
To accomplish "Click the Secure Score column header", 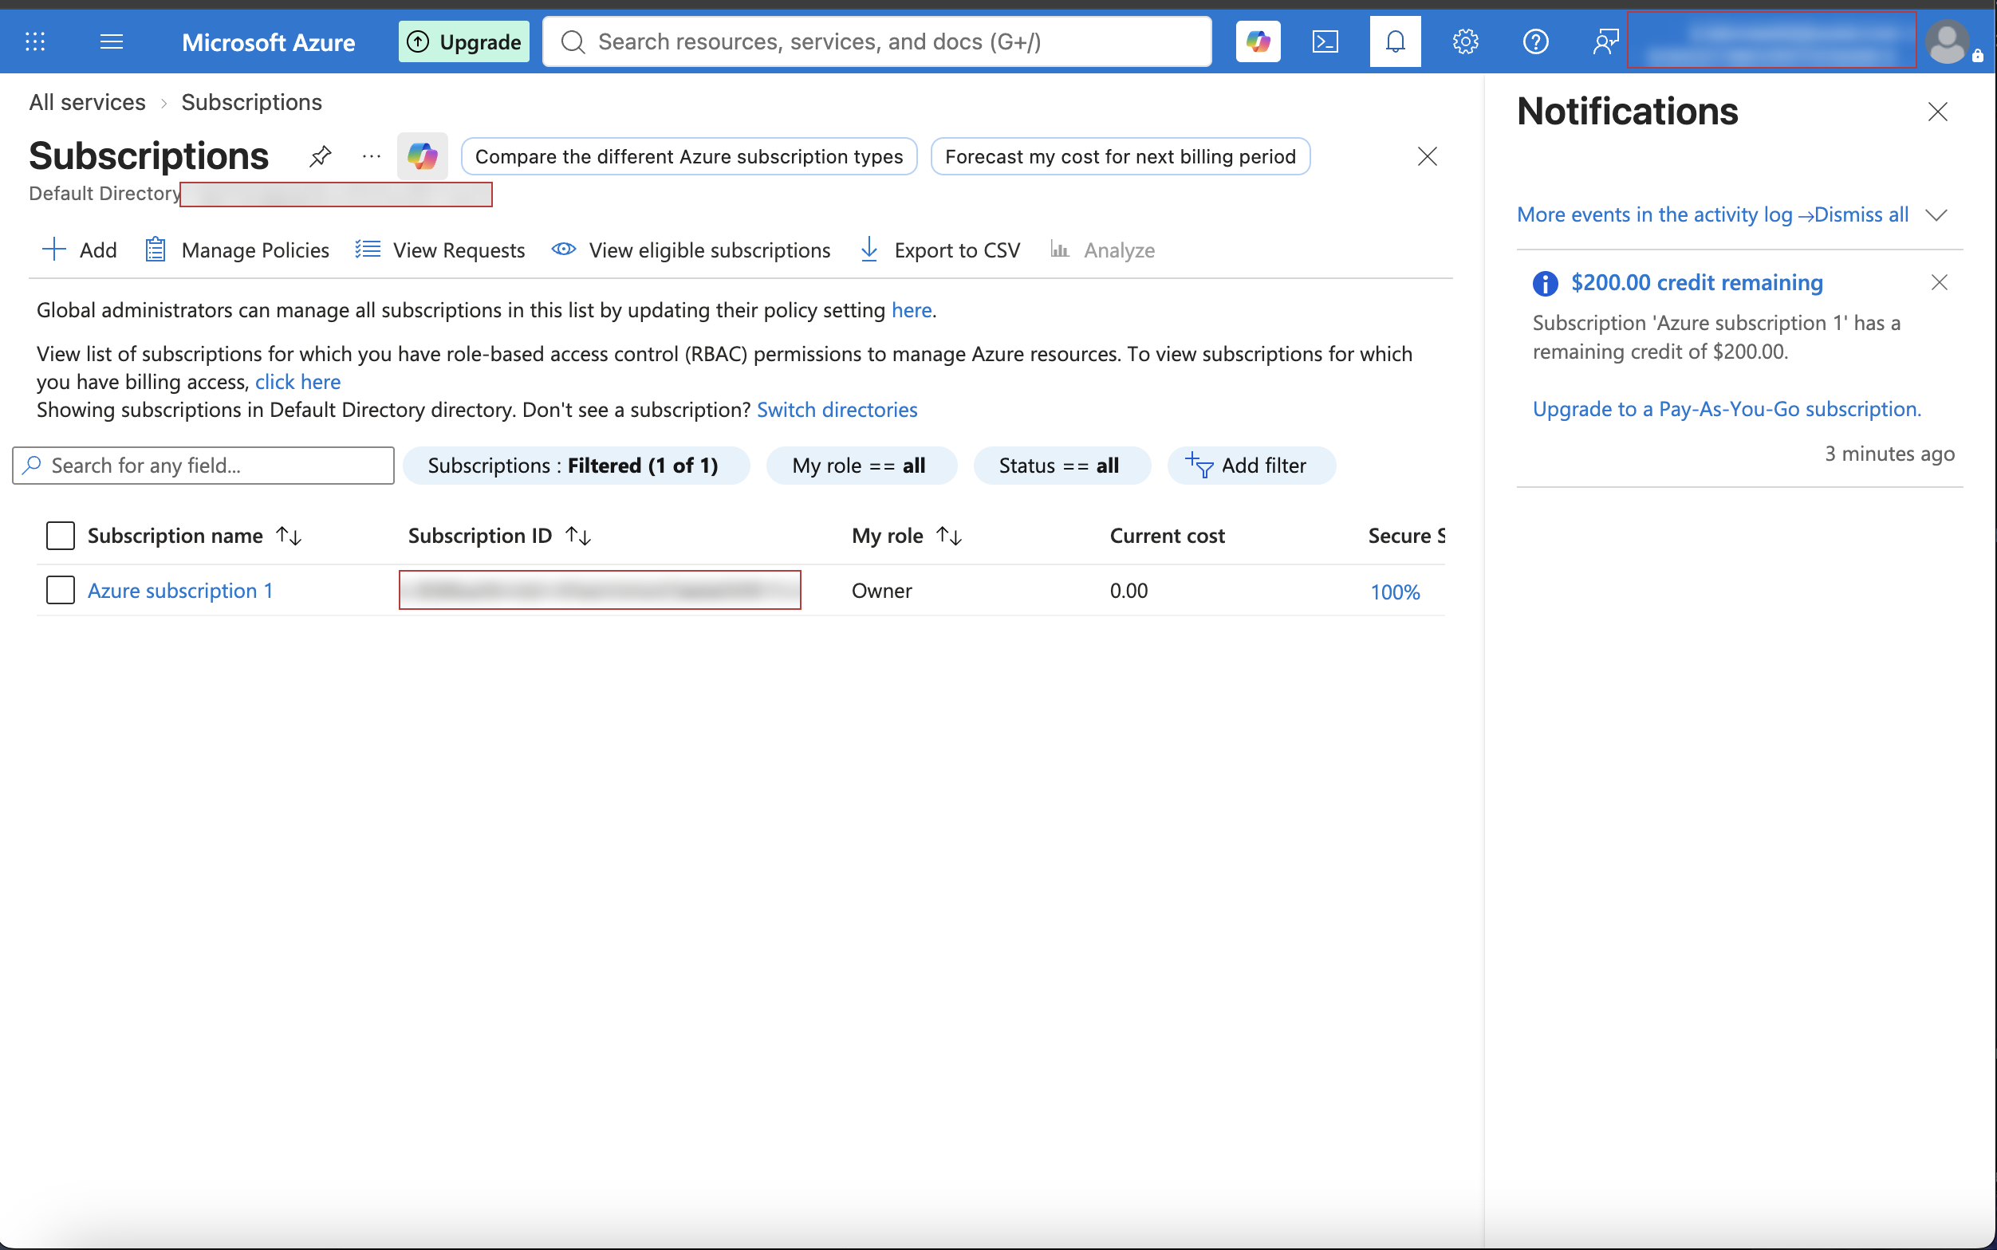I will (1406, 536).
